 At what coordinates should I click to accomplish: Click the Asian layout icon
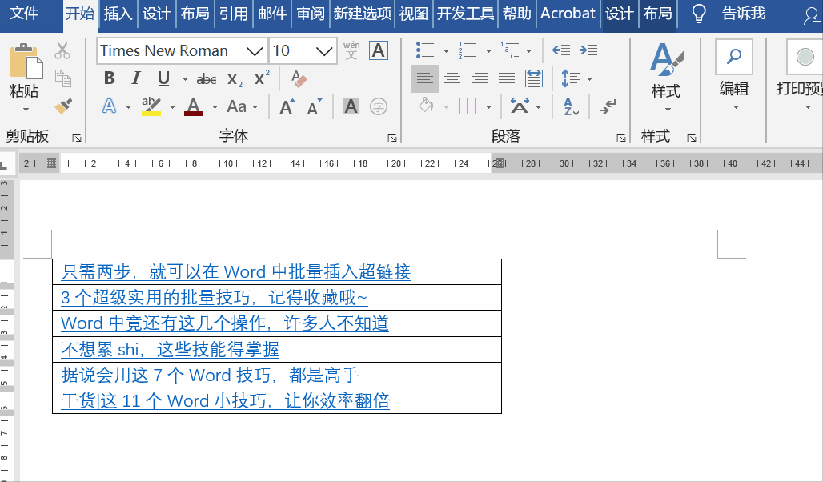[x=520, y=106]
